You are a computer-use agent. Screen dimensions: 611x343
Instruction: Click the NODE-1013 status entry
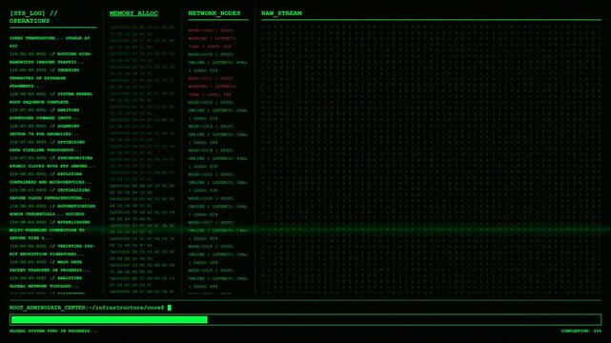217,134
